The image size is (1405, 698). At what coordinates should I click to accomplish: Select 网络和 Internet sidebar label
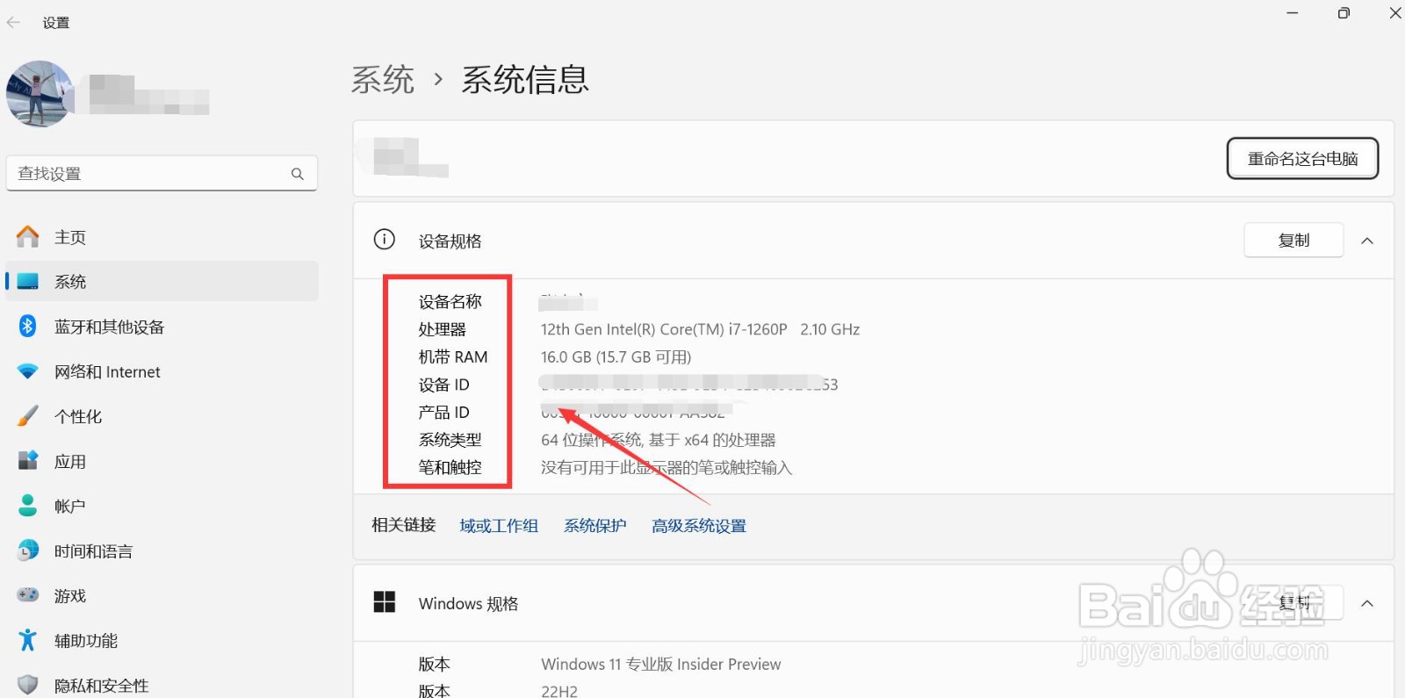coord(107,371)
